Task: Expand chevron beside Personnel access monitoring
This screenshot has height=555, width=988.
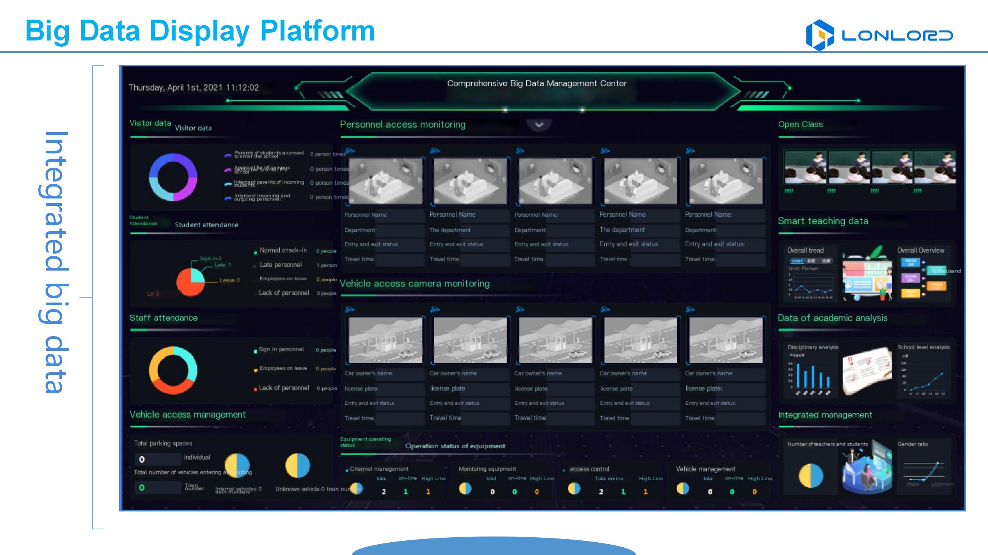Action: click(x=539, y=124)
